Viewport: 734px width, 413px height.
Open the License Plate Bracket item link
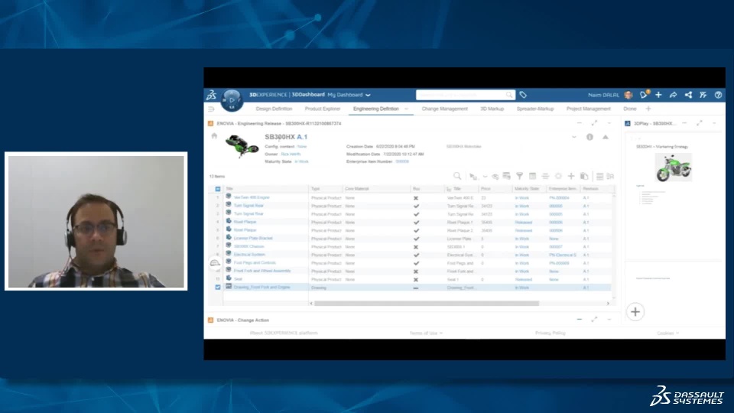[x=253, y=239]
